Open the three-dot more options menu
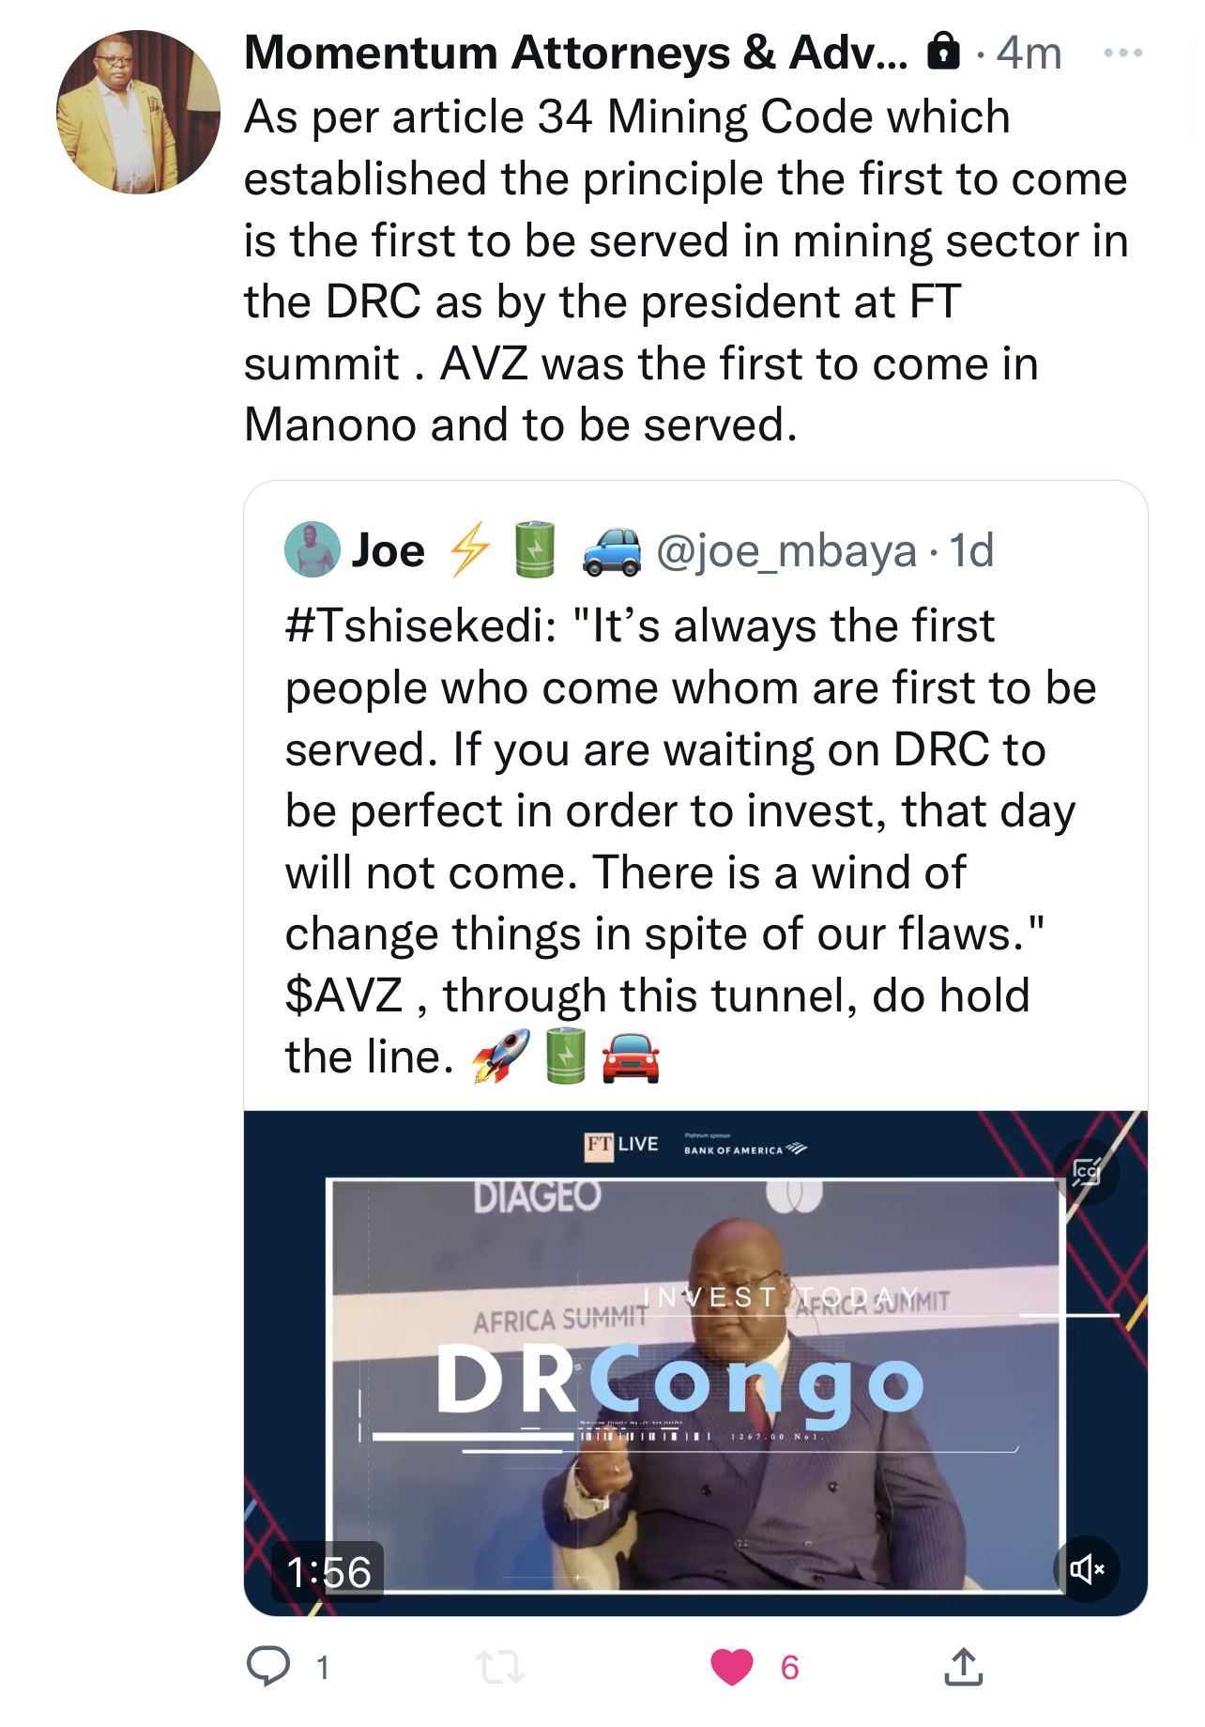1205x1727 pixels. coord(1122,53)
